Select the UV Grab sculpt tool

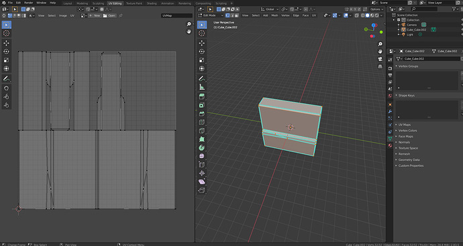pos(6,88)
